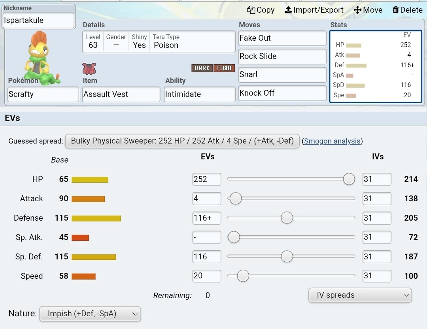The width and height of the screenshot is (427, 329).
Task: Select the Rock Slide move field
Action: (282, 57)
